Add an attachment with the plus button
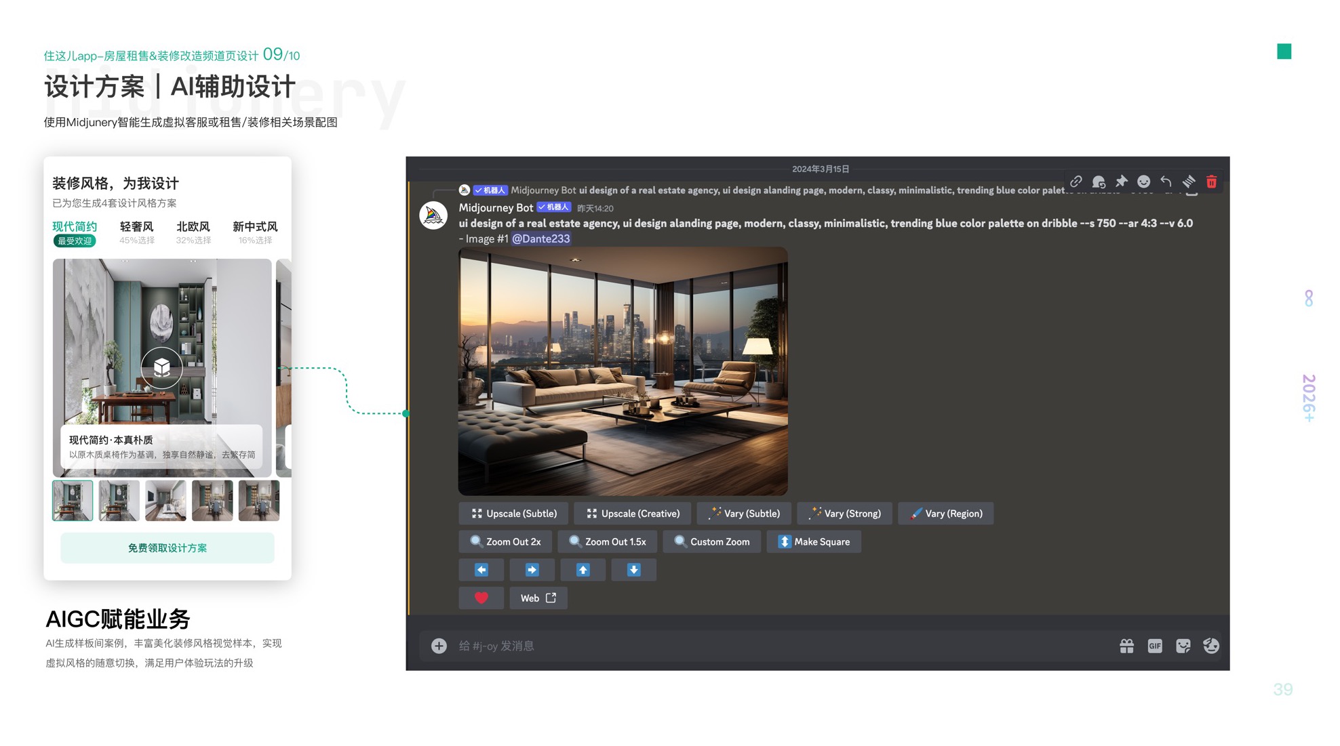 coord(439,646)
